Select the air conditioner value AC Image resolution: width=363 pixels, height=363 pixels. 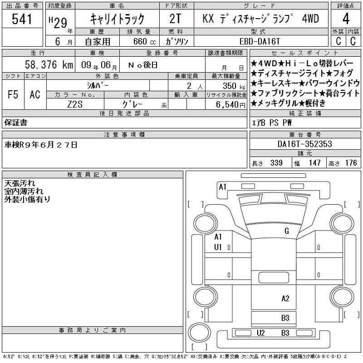[35, 94]
